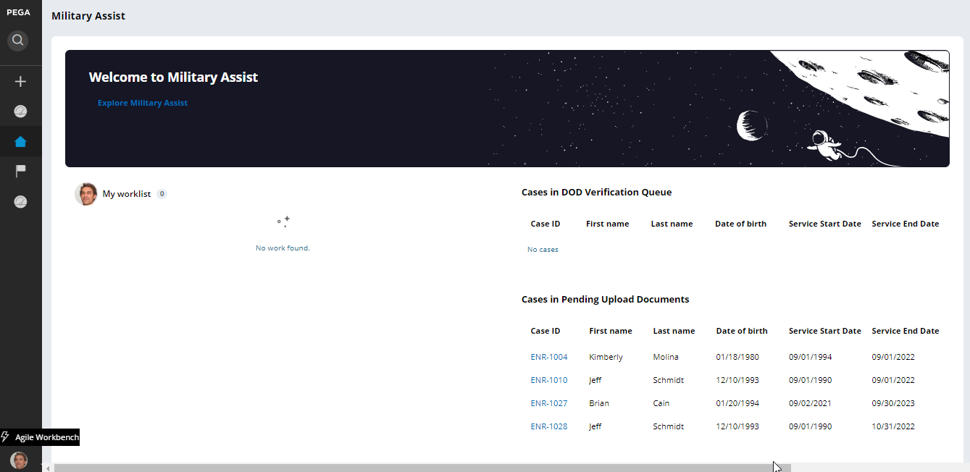This screenshot has height=472, width=970.
Task: Open case ENR-1004
Action: 549,357
